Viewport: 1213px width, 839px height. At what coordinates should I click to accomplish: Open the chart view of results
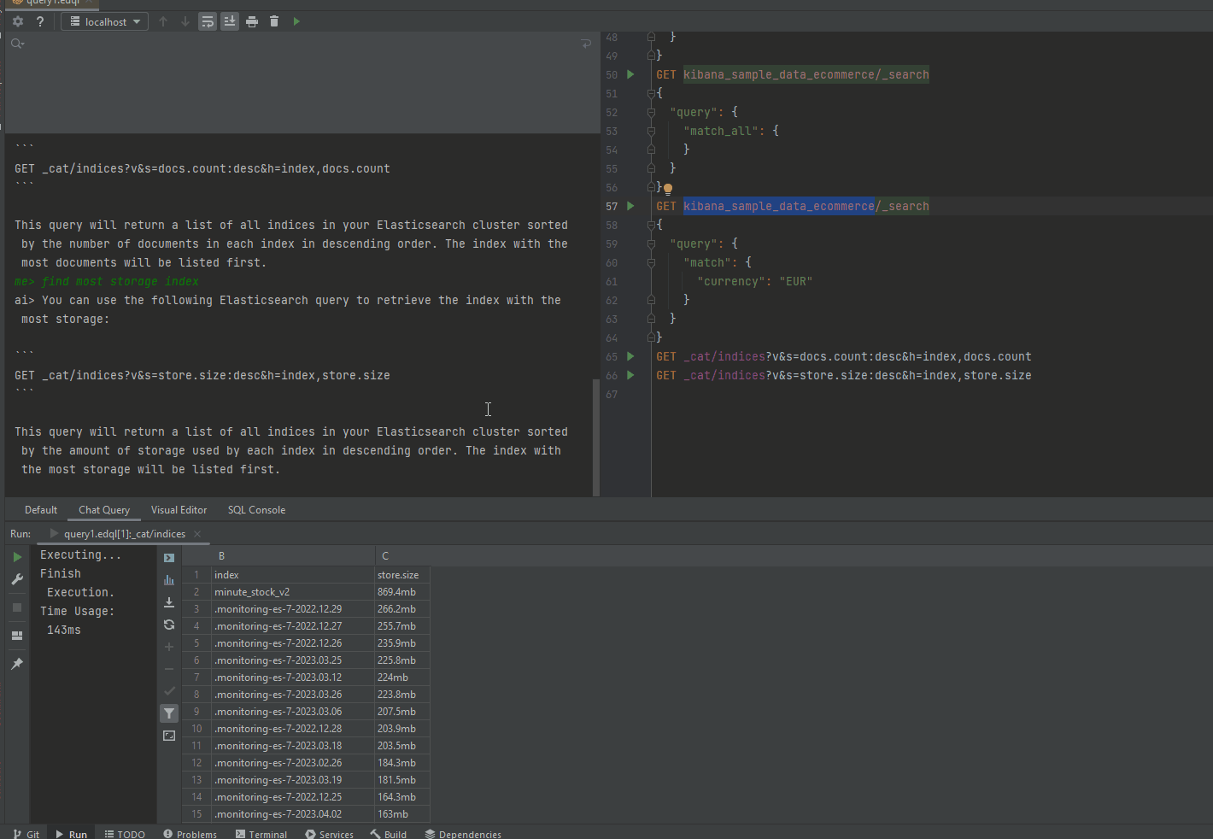168,581
